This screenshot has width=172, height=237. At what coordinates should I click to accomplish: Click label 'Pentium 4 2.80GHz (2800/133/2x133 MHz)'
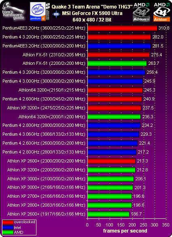tap(44, 152)
